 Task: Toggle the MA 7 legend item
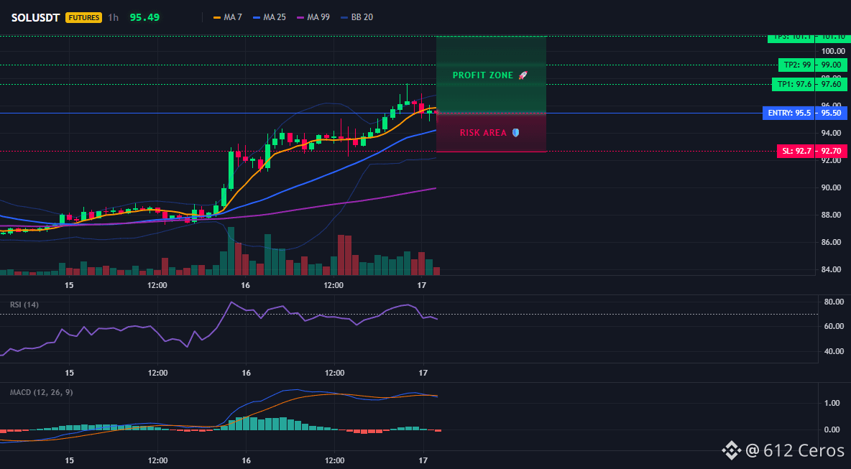tap(227, 17)
